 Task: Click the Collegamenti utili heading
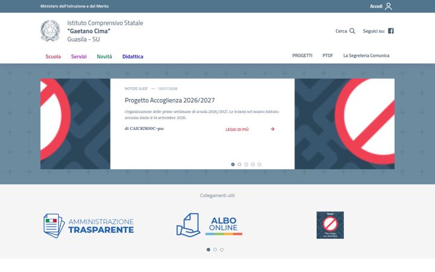(217, 195)
